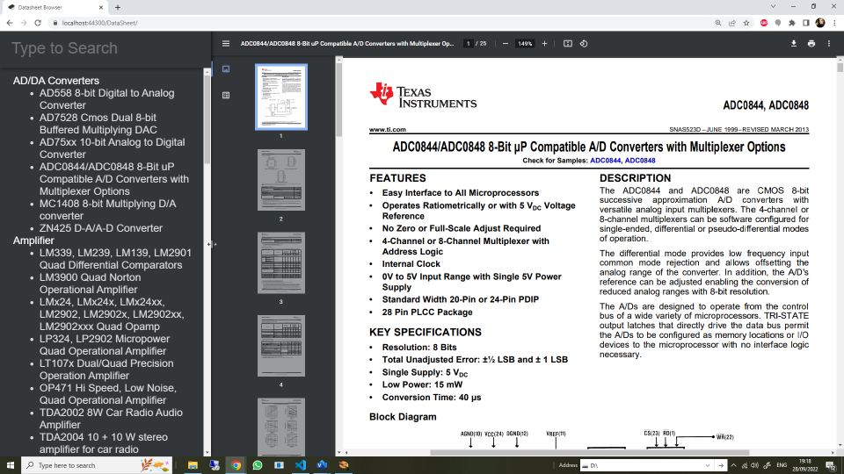The width and height of the screenshot is (844, 474).
Task: Open LT107x Dual/Quad Precision Amplifier
Action: (x=106, y=370)
